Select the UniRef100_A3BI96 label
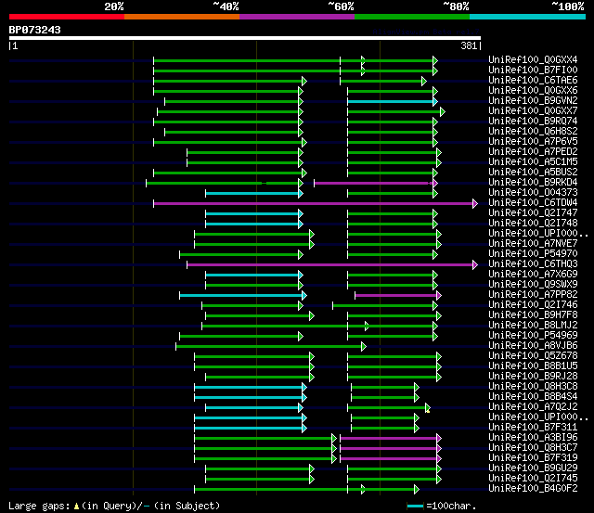 [x=533, y=438]
